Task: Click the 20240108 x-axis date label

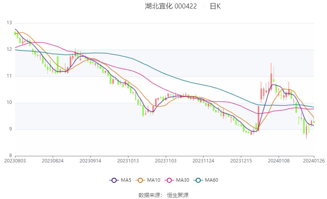Action: pyautogui.click(x=279, y=161)
